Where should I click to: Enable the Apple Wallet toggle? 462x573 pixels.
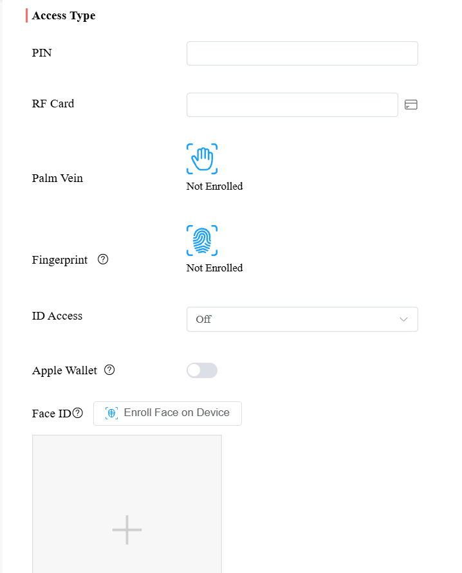(x=202, y=370)
